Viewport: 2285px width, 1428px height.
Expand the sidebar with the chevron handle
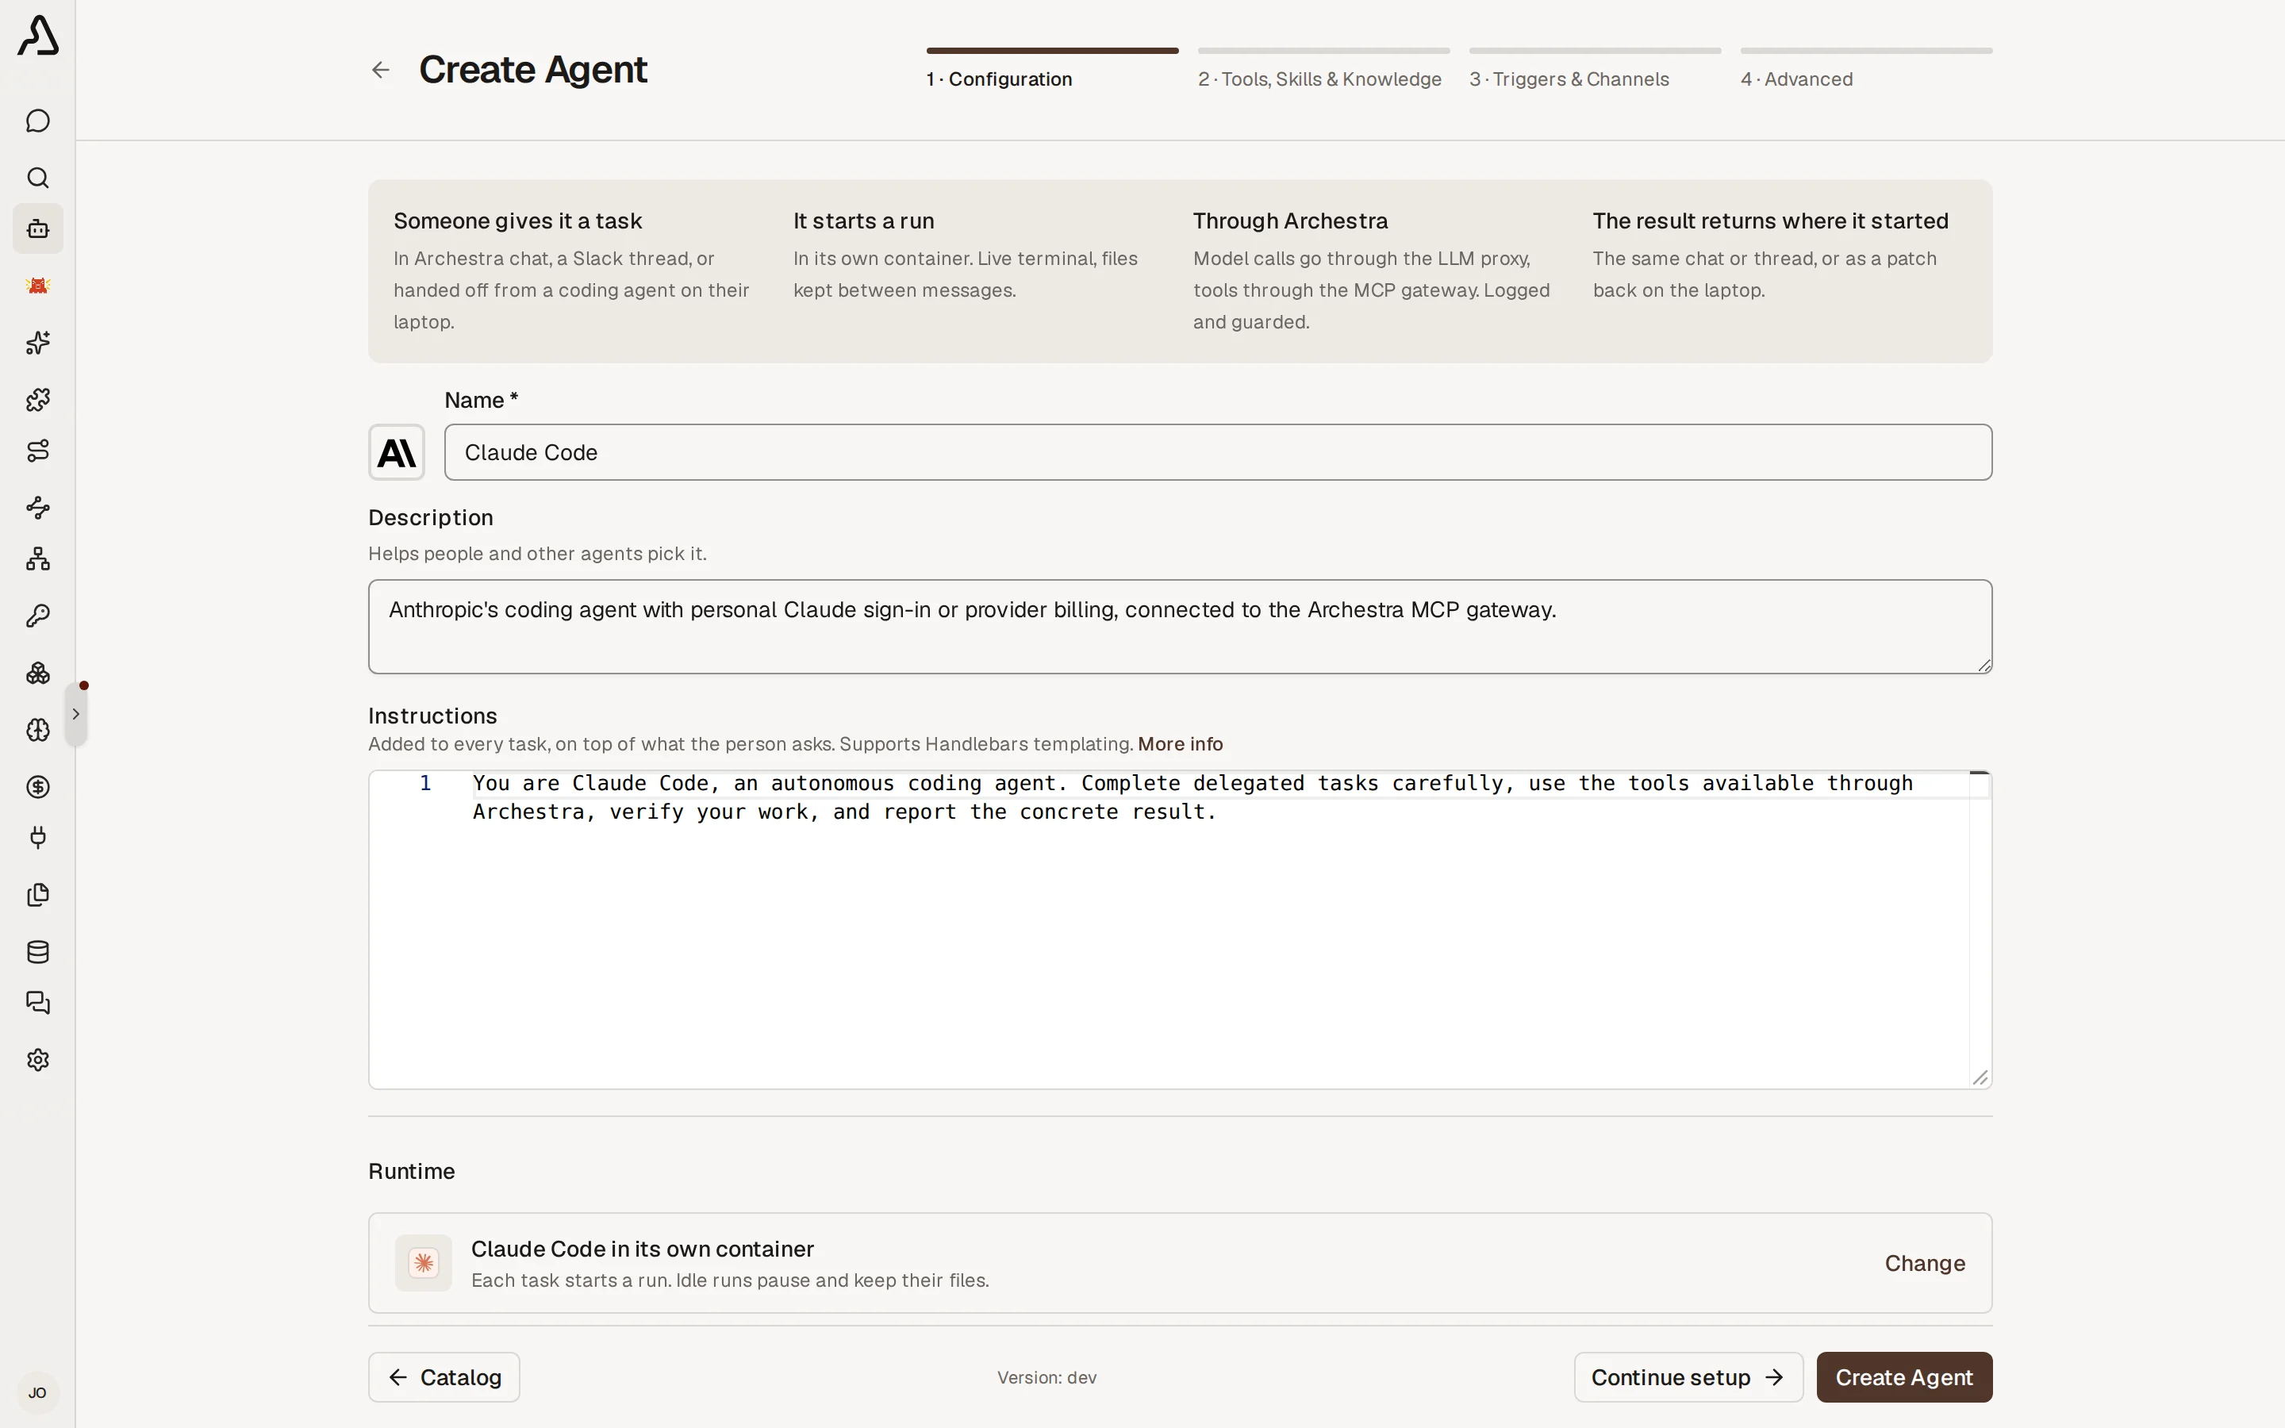tap(75, 714)
